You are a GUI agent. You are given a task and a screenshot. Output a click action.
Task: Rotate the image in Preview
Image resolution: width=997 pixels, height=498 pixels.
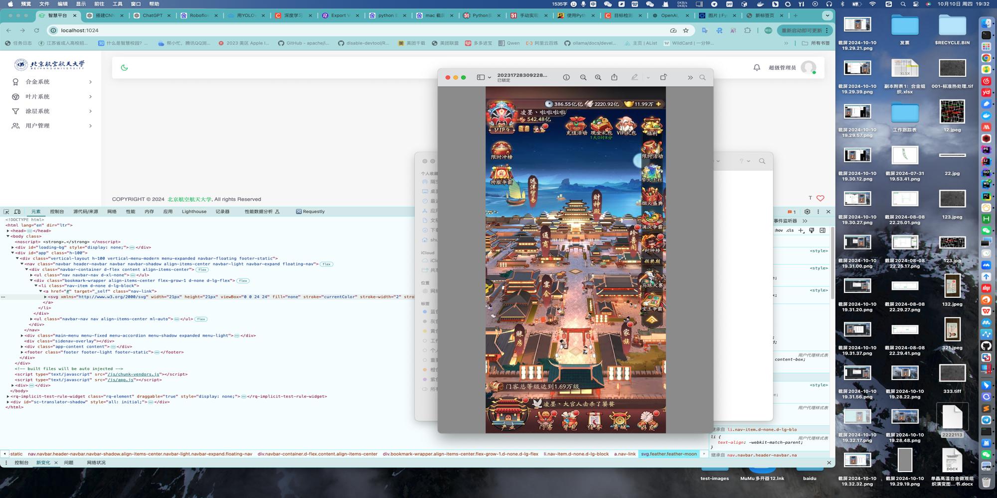(663, 77)
